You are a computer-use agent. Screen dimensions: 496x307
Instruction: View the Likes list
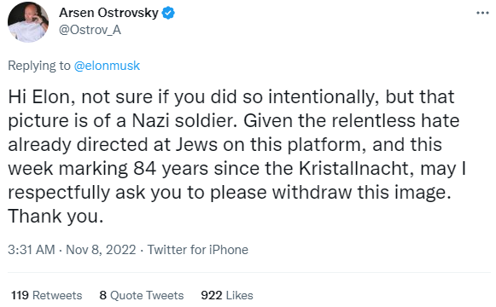(x=240, y=295)
